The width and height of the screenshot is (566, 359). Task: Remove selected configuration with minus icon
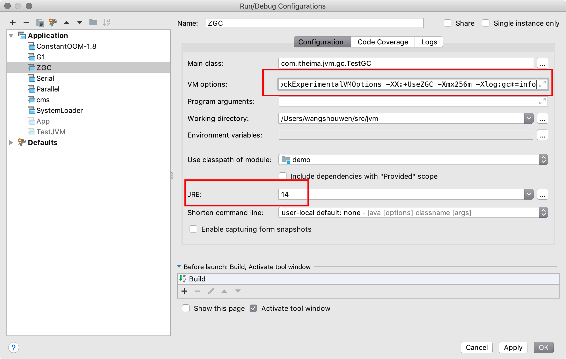(26, 22)
